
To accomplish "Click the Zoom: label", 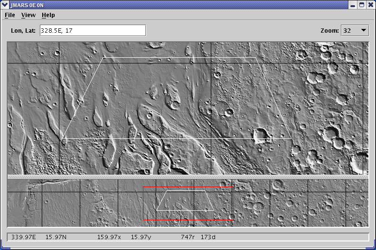I will click(330, 31).
